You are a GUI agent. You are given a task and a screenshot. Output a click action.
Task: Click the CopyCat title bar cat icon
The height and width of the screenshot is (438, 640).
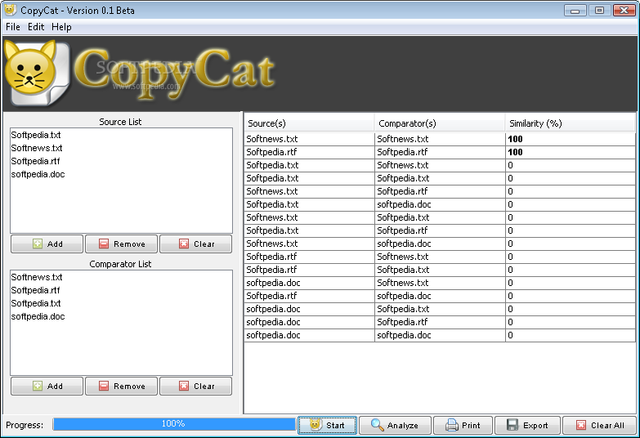11,9
